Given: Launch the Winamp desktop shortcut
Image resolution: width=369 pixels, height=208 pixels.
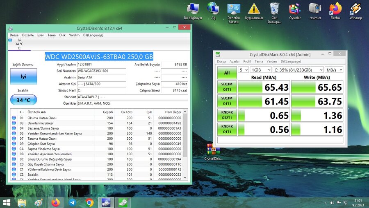Looking at the screenshot, I should click(355, 11).
